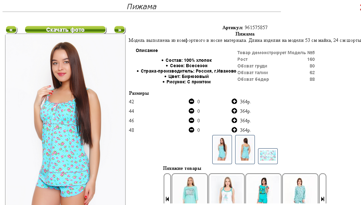
Task: Open similar turquoise patterned long pajama
Action: 300,189
